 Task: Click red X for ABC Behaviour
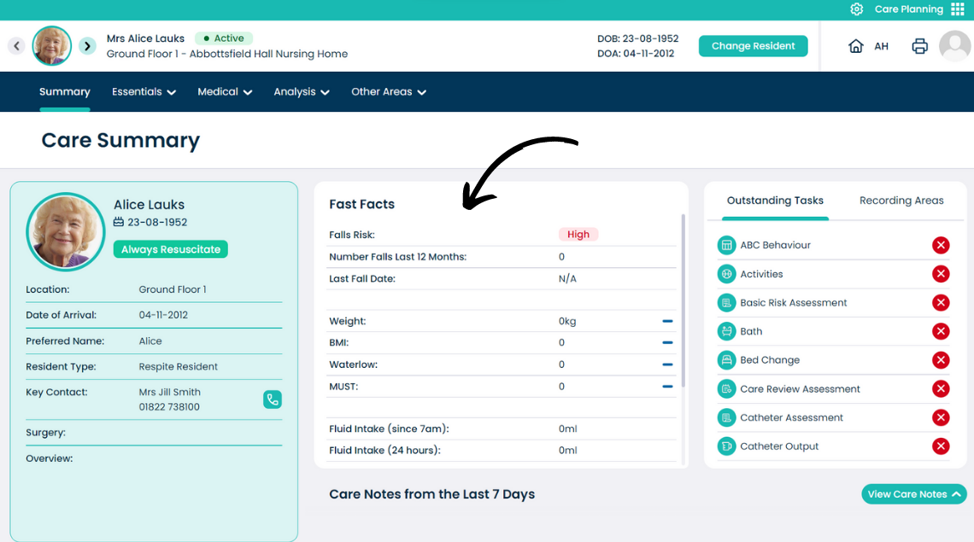click(941, 245)
